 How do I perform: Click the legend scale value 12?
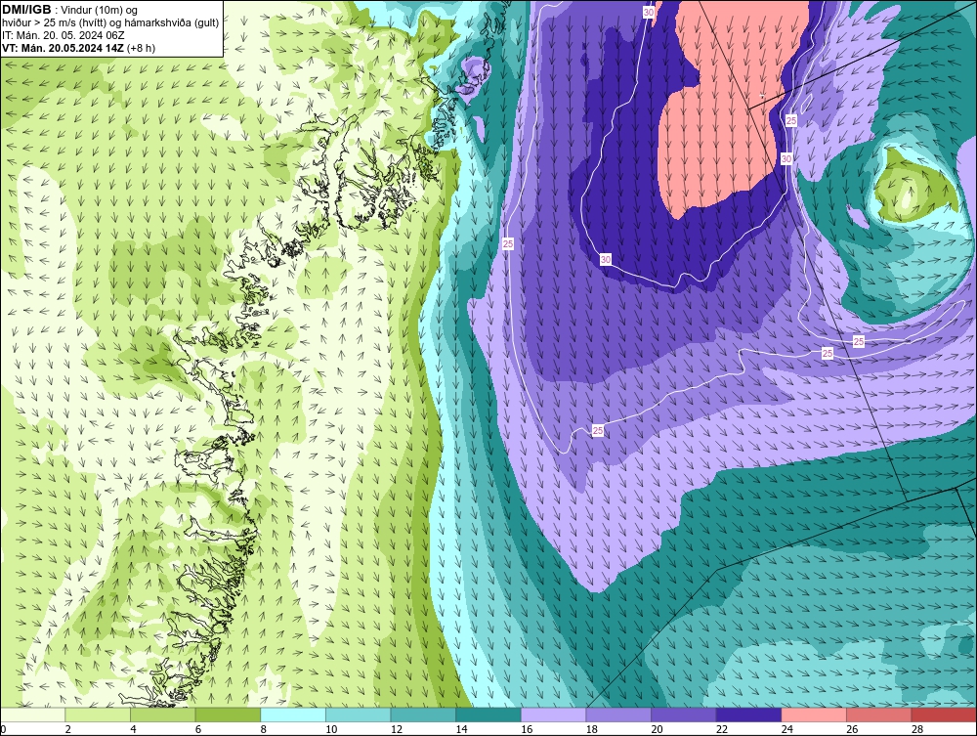[397, 729]
